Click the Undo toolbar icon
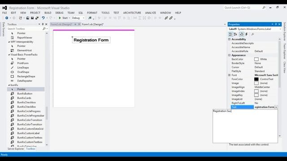287x161 pixels. tap(43, 18)
